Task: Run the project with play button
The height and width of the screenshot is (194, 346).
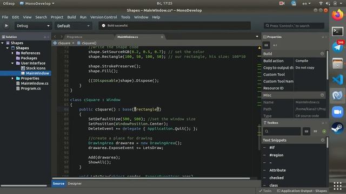Action: 6,26
